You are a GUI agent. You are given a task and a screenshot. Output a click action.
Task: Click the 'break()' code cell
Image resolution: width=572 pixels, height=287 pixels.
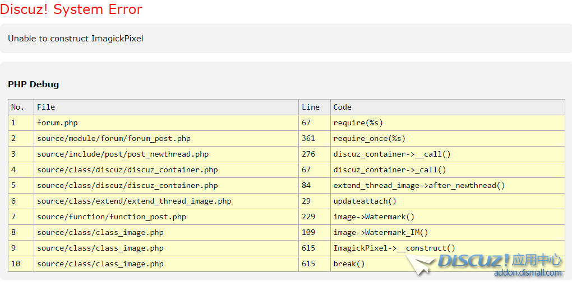tap(448, 264)
